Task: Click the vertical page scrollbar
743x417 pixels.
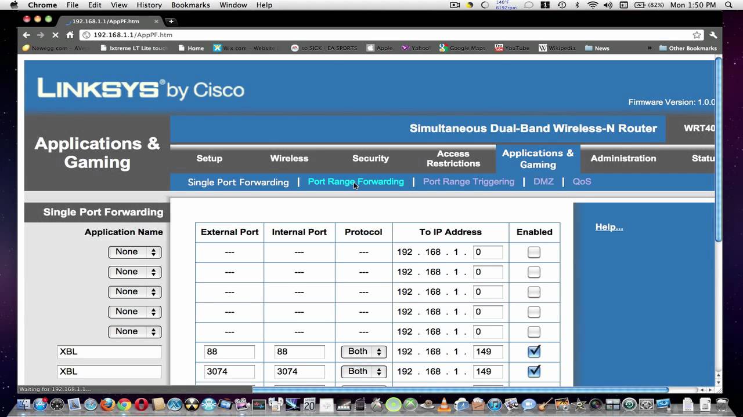Action: 718,151
